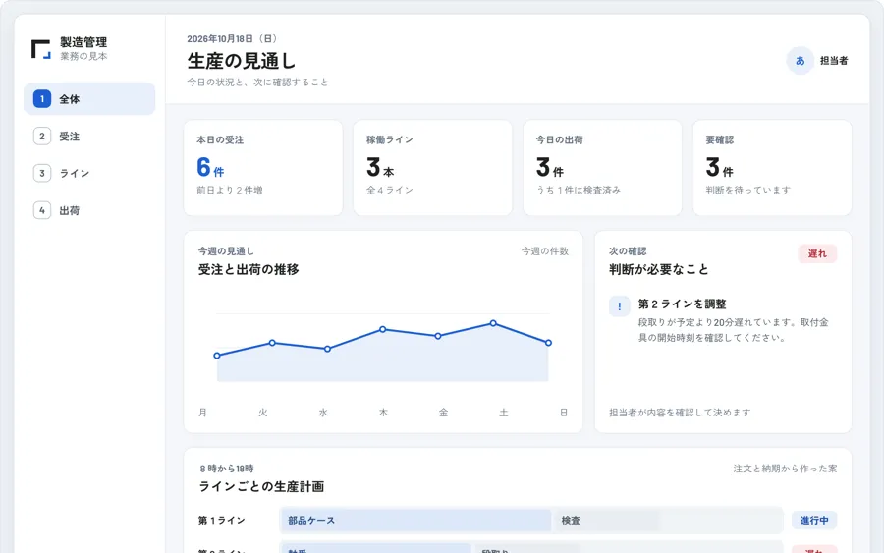Click うち１件は検査済み text
884x553 pixels.
[x=579, y=191]
